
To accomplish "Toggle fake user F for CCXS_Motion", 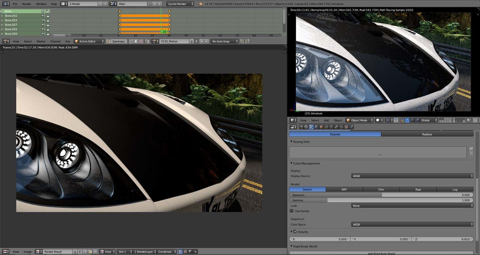I will tap(196, 41).
